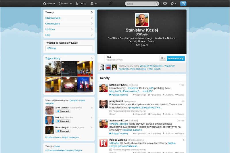
Task: Open the bbn.gov.pl website link
Action: point(142,45)
